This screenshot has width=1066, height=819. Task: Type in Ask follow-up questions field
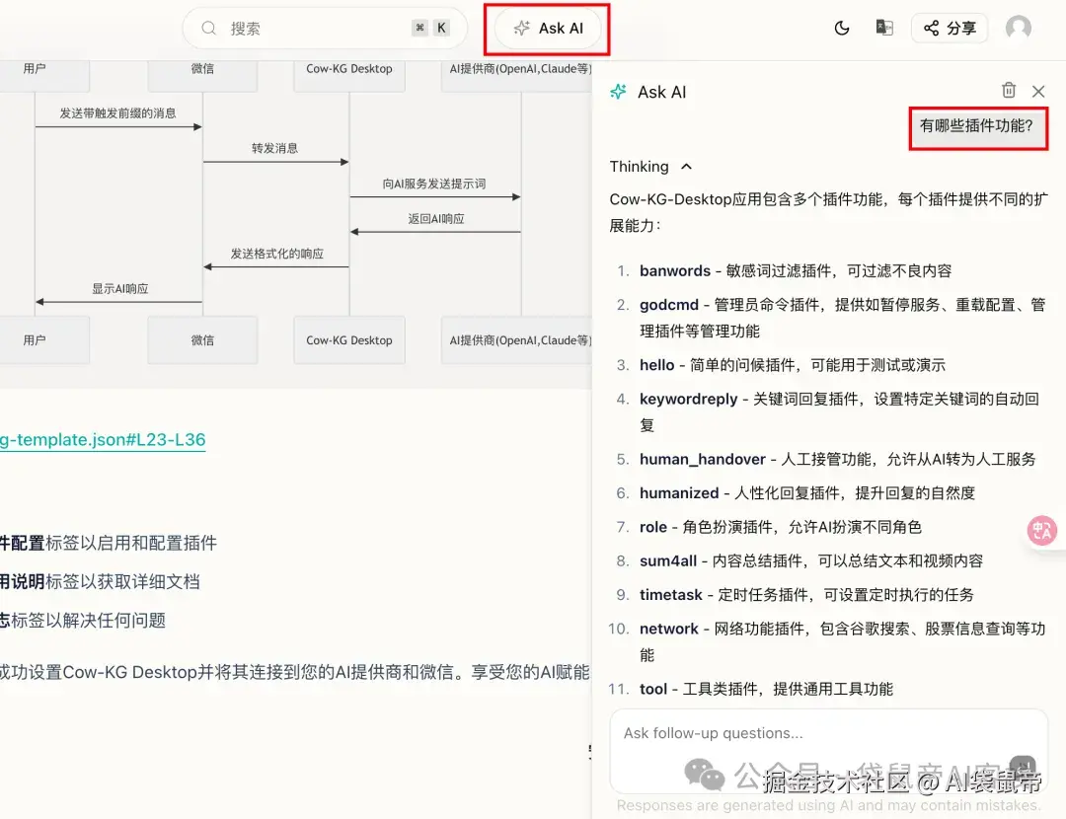pyautogui.click(x=828, y=751)
